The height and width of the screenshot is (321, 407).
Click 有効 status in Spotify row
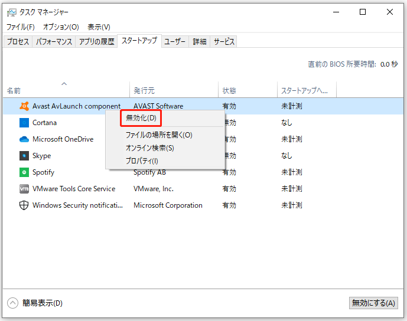[229, 172]
